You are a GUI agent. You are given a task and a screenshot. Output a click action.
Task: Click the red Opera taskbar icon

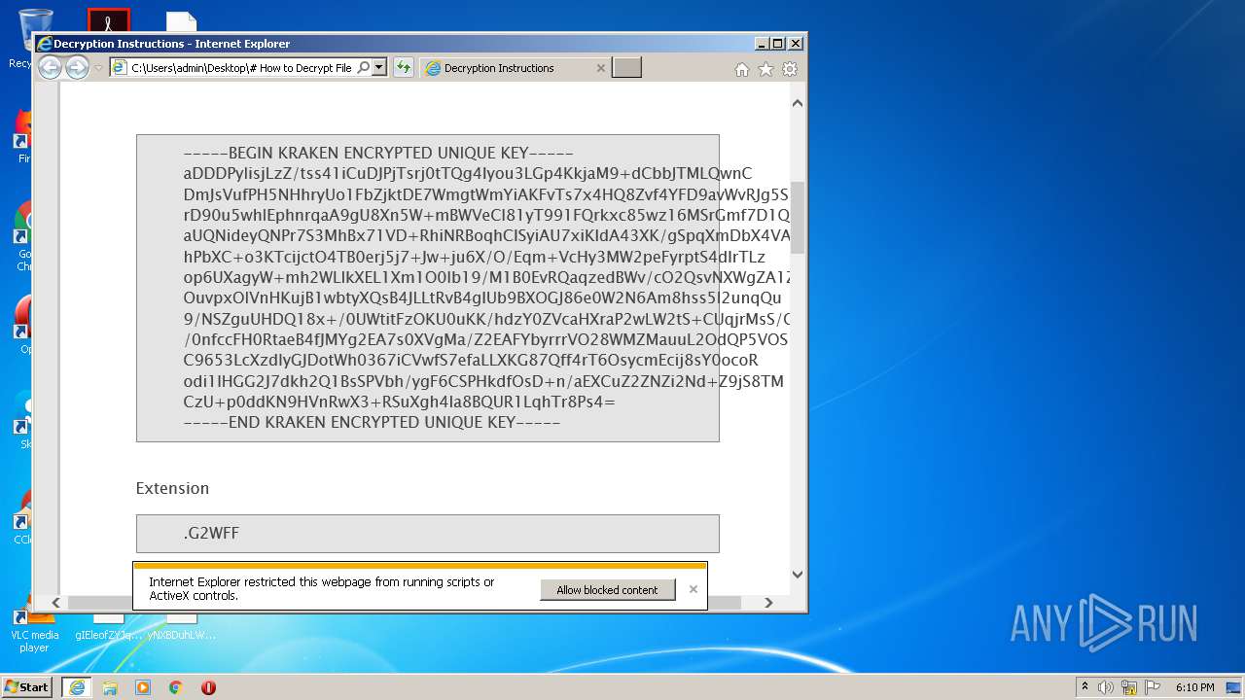tap(208, 687)
